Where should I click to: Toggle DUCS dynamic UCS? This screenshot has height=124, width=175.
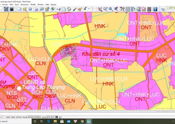click(44, 117)
